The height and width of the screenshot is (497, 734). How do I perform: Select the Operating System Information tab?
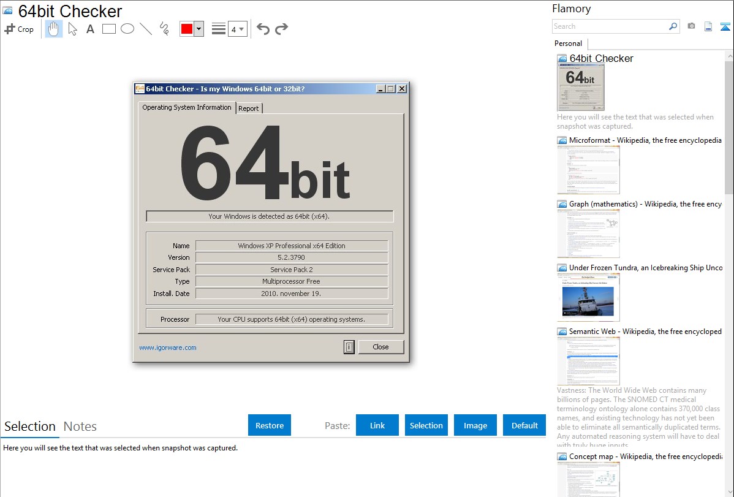point(187,107)
